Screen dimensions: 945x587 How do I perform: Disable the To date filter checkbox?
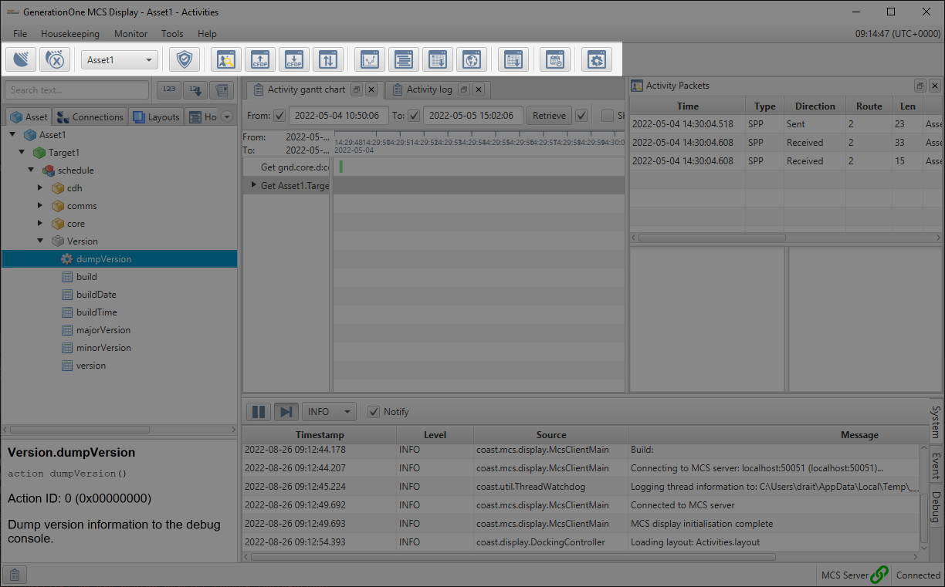[x=420, y=115]
